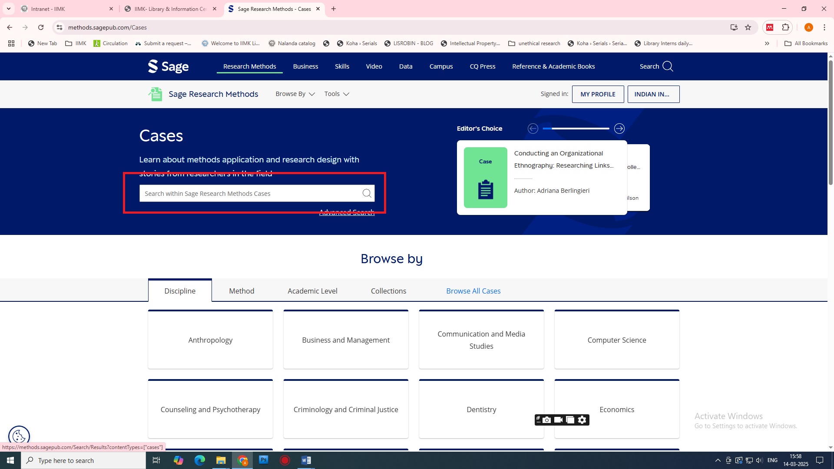Click the MY PROFILE button
Viewport: 834px width, 469px height.
click(598, 94)
